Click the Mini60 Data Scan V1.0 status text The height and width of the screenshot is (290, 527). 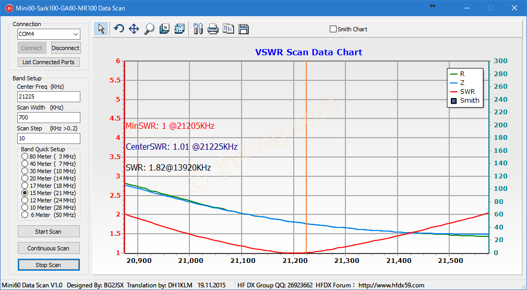point(32,285)
